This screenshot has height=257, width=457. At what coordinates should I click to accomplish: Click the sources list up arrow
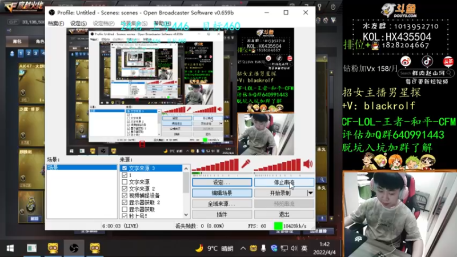pyautogui.click(x=186, y=168)
